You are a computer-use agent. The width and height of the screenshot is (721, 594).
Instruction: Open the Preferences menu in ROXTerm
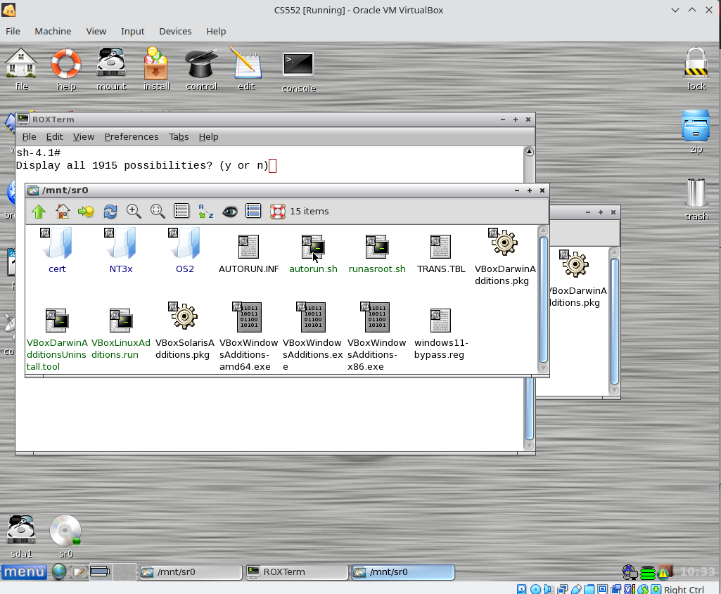click(132, 136)
